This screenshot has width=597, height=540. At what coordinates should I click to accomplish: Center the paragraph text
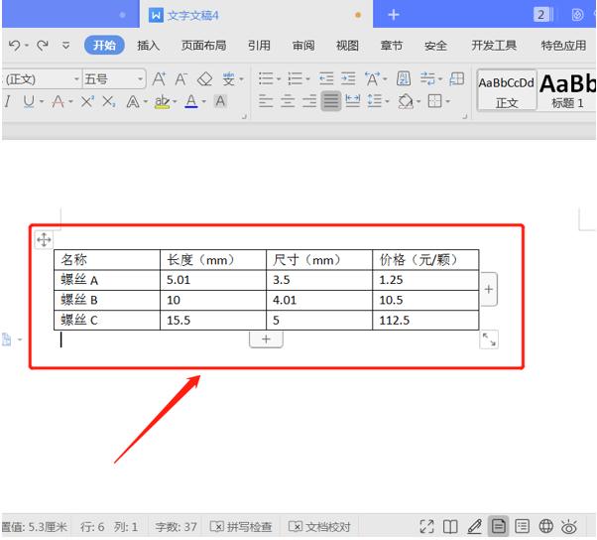pyautogui.click(x=288, y=101)
